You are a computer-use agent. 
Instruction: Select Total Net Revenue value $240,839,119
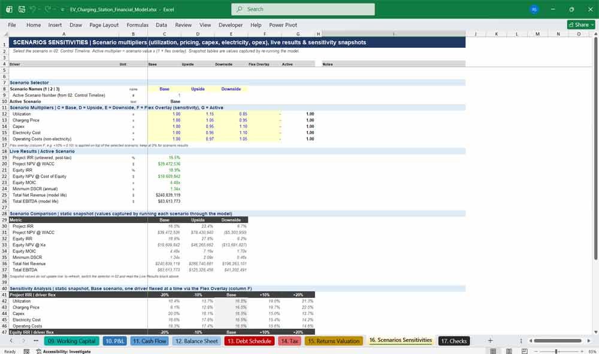pos(165,195)
